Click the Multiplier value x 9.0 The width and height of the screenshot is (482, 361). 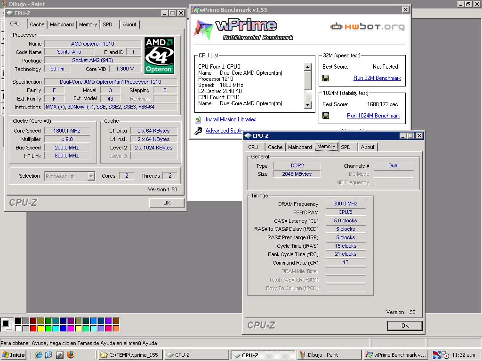pos(67,139)
